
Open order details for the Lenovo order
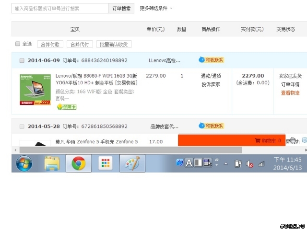click(x=290, y=84)
